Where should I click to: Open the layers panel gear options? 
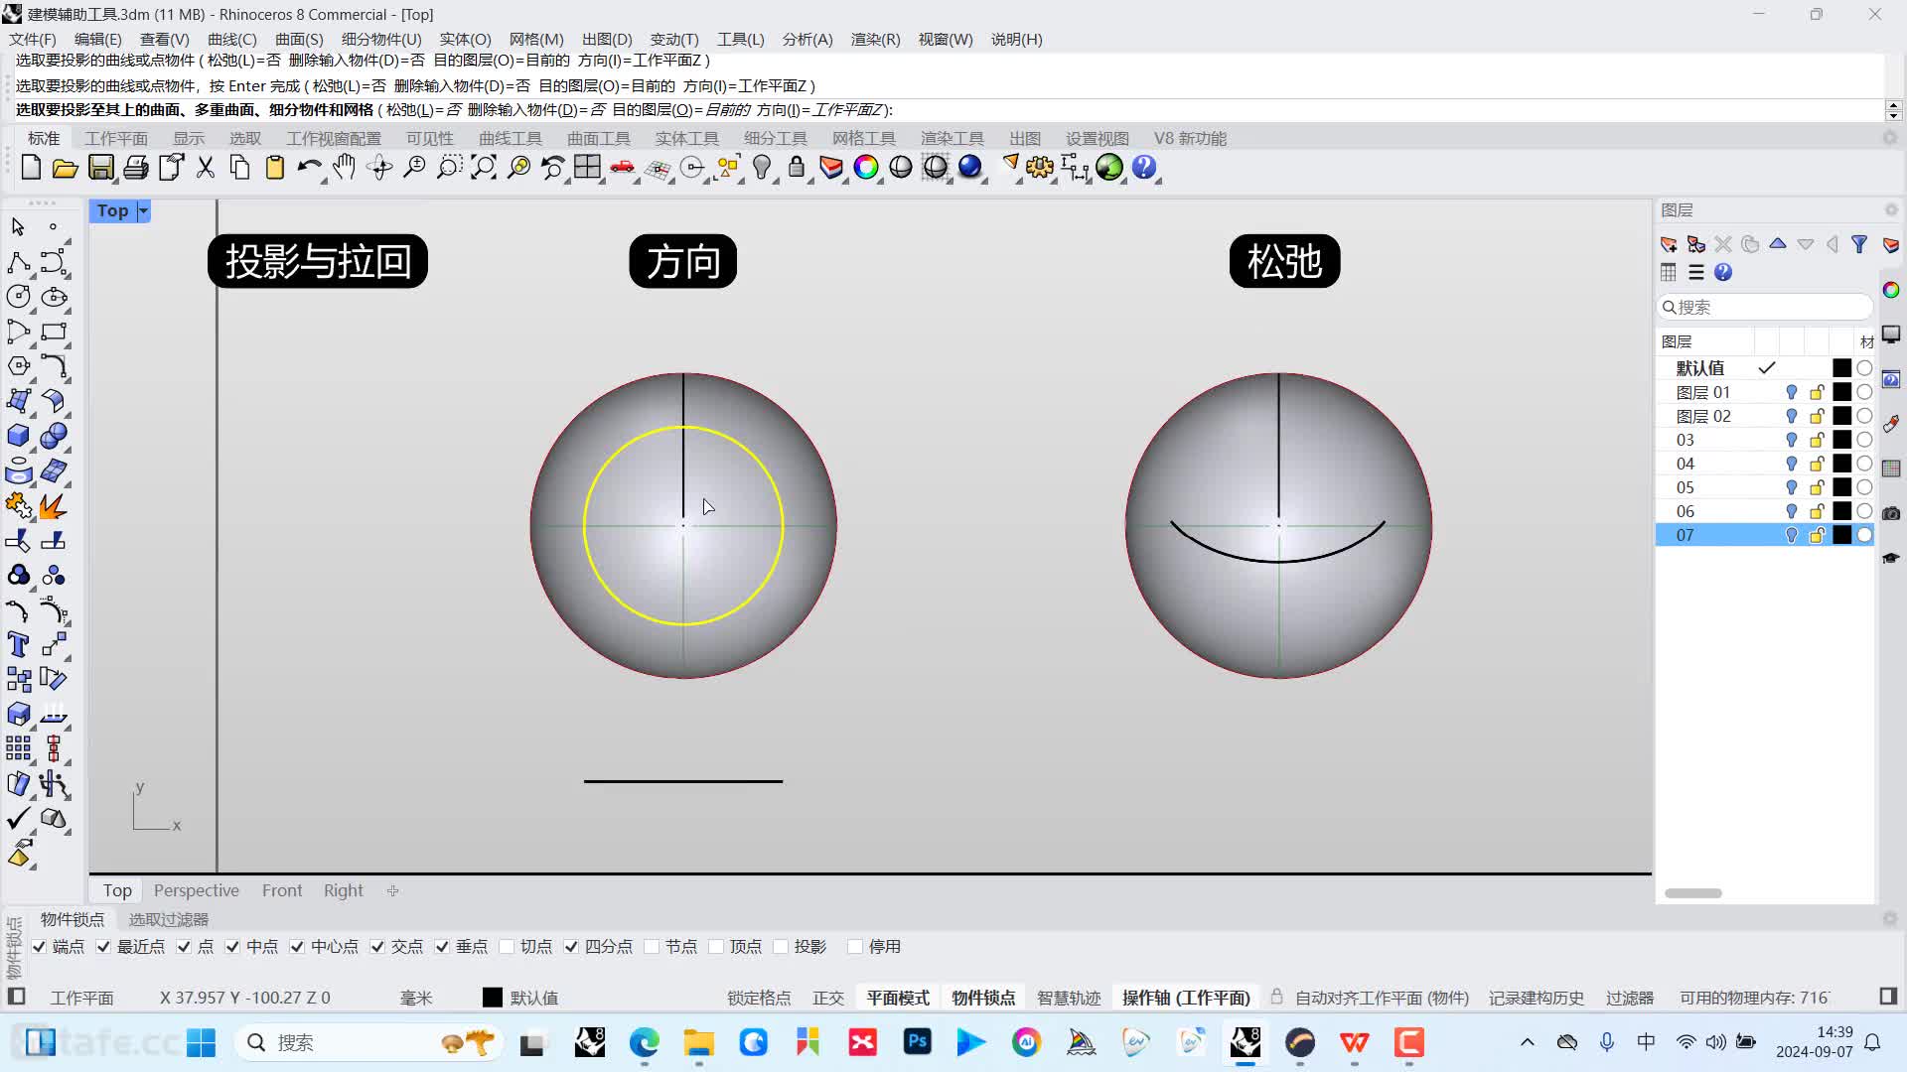[1891, 210]
